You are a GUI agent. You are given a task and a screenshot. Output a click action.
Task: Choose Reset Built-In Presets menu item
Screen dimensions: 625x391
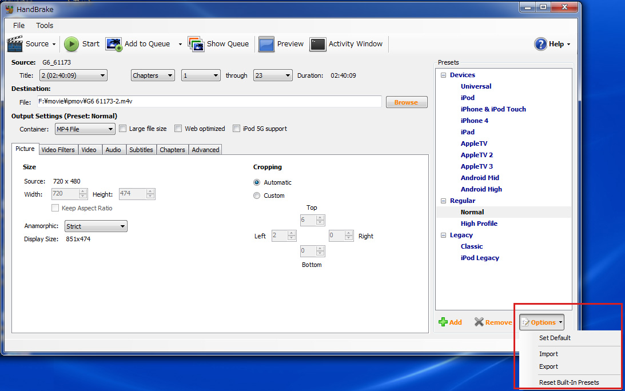point(569,382)
